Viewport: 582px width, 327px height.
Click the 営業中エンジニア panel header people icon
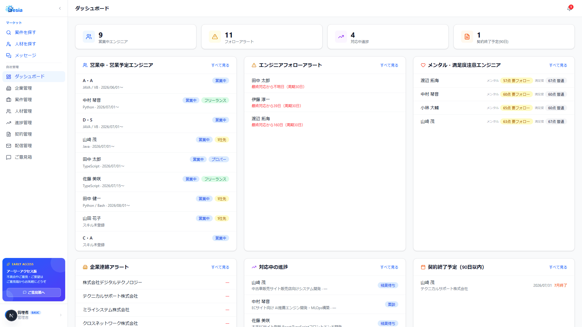pyautogui.click(x=85, y=65)
